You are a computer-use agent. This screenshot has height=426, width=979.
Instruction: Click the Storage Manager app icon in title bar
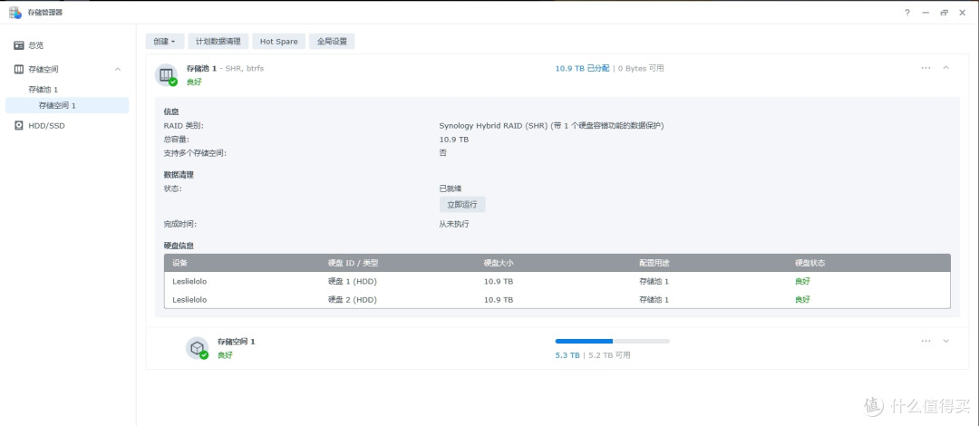15,12
